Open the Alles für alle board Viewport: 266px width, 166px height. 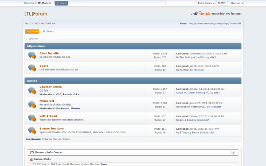click(x=49, y=53)
